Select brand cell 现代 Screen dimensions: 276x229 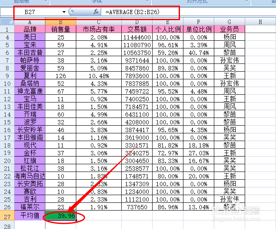pos(30,145)
